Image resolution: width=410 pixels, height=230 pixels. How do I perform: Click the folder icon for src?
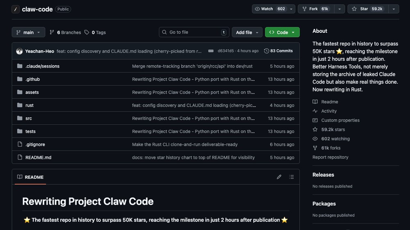tap(20, 118)
